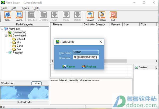Click the User Name input field

pos(86,52)
